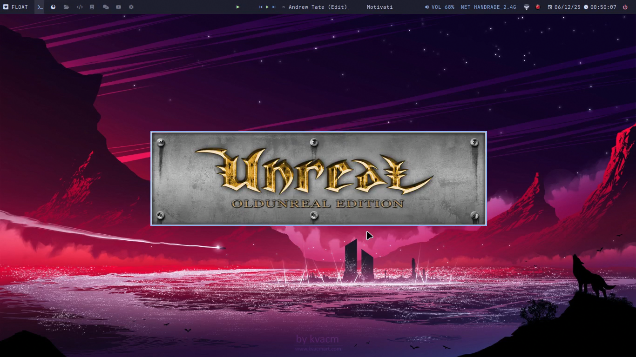Open the calendar date 06/12/25
This screenshot has height=357, width=636.
click(564, 7)
